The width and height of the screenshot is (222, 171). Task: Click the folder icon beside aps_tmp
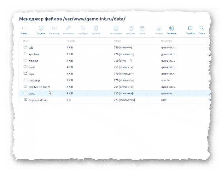pyautogui.click(x=26, y=54)
